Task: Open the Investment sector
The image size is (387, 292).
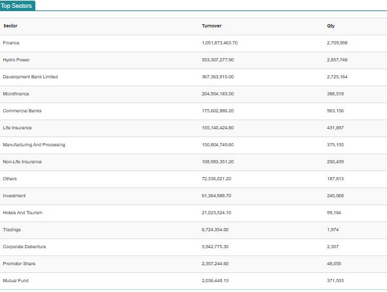Action: pos(14,196)
